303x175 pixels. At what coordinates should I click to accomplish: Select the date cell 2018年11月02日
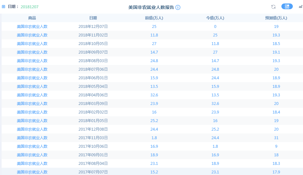pos(93,35)
